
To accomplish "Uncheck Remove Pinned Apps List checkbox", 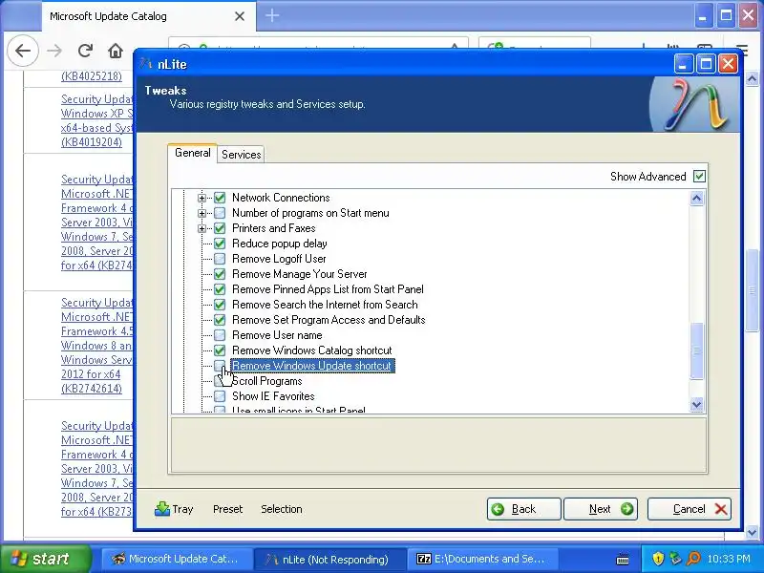I will [x=220, y=289].
